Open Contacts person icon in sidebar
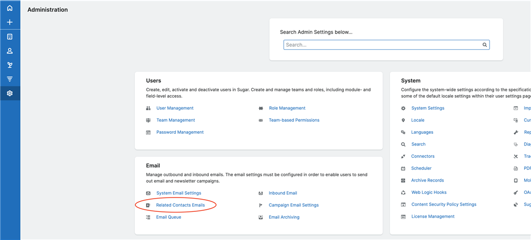This screenshot has width=531, height=240. [x=10, y=51]
